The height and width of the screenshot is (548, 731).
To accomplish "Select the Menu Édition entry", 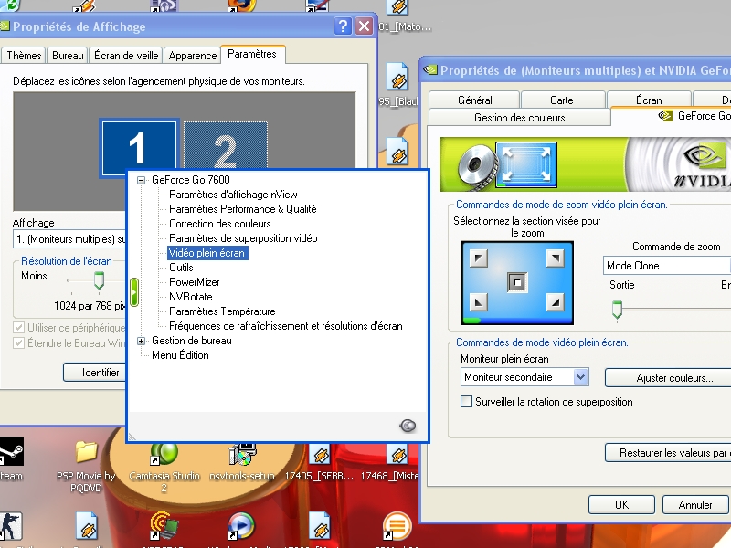I will [180, 355].
